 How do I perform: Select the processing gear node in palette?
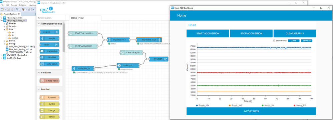[x=49, y=51]
